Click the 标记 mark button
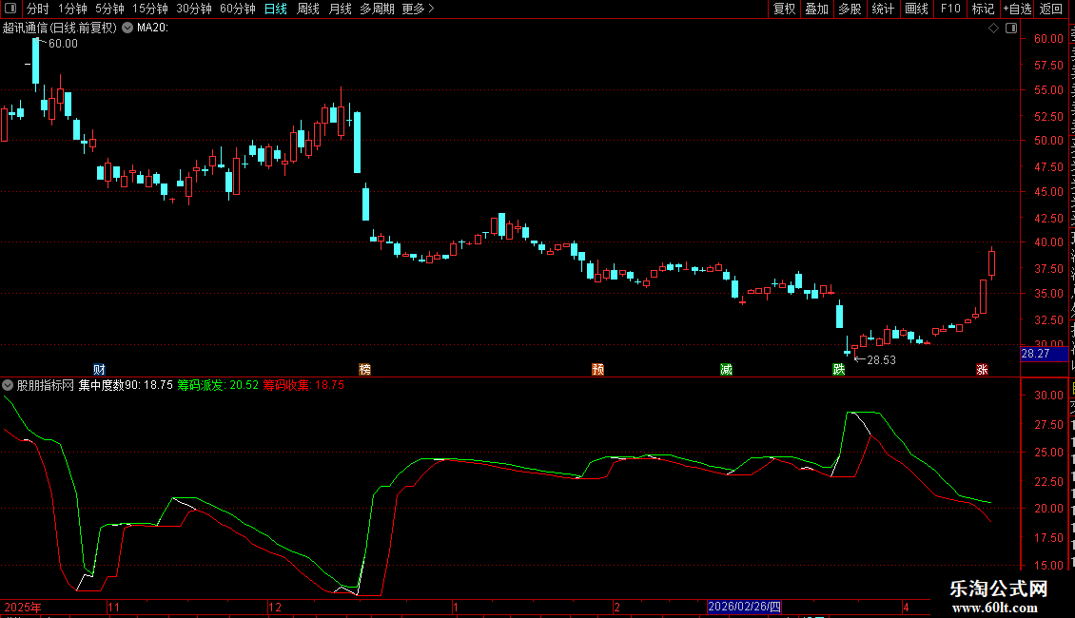 tap(983, 9)
